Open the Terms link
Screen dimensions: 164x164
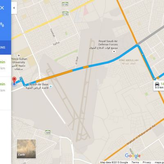pos(135,162)
